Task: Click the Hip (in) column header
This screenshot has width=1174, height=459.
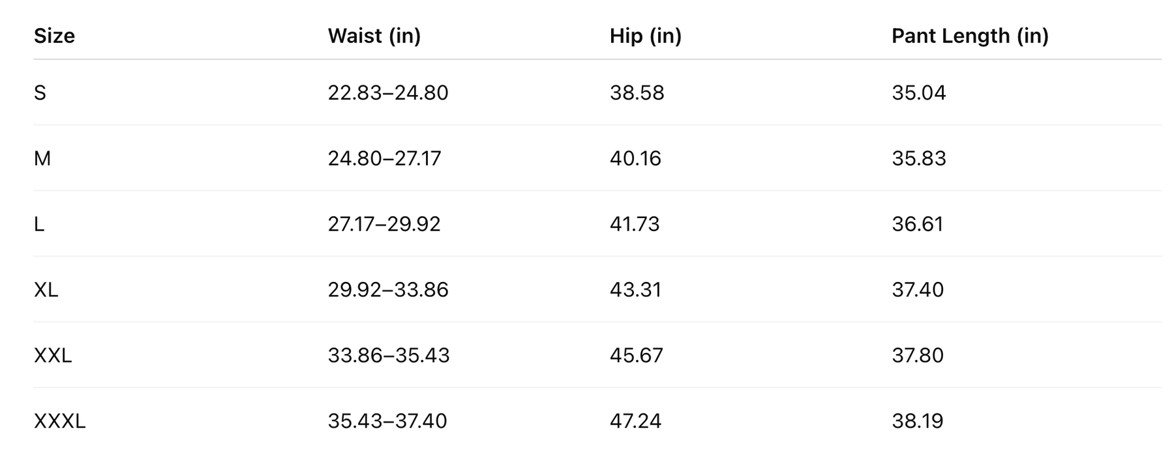Action: click(x=645, y=36)
